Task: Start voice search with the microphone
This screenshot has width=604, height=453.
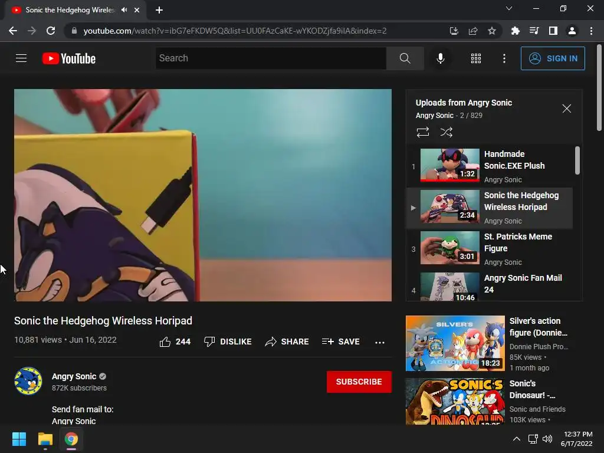Action: [440, 58]
